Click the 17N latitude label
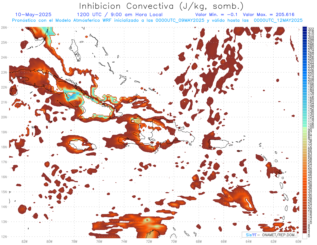 tap(4, 162)
